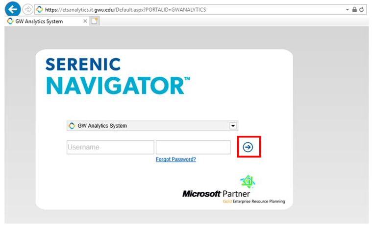Click the GW Analytics tab favicon

(10, 21)
